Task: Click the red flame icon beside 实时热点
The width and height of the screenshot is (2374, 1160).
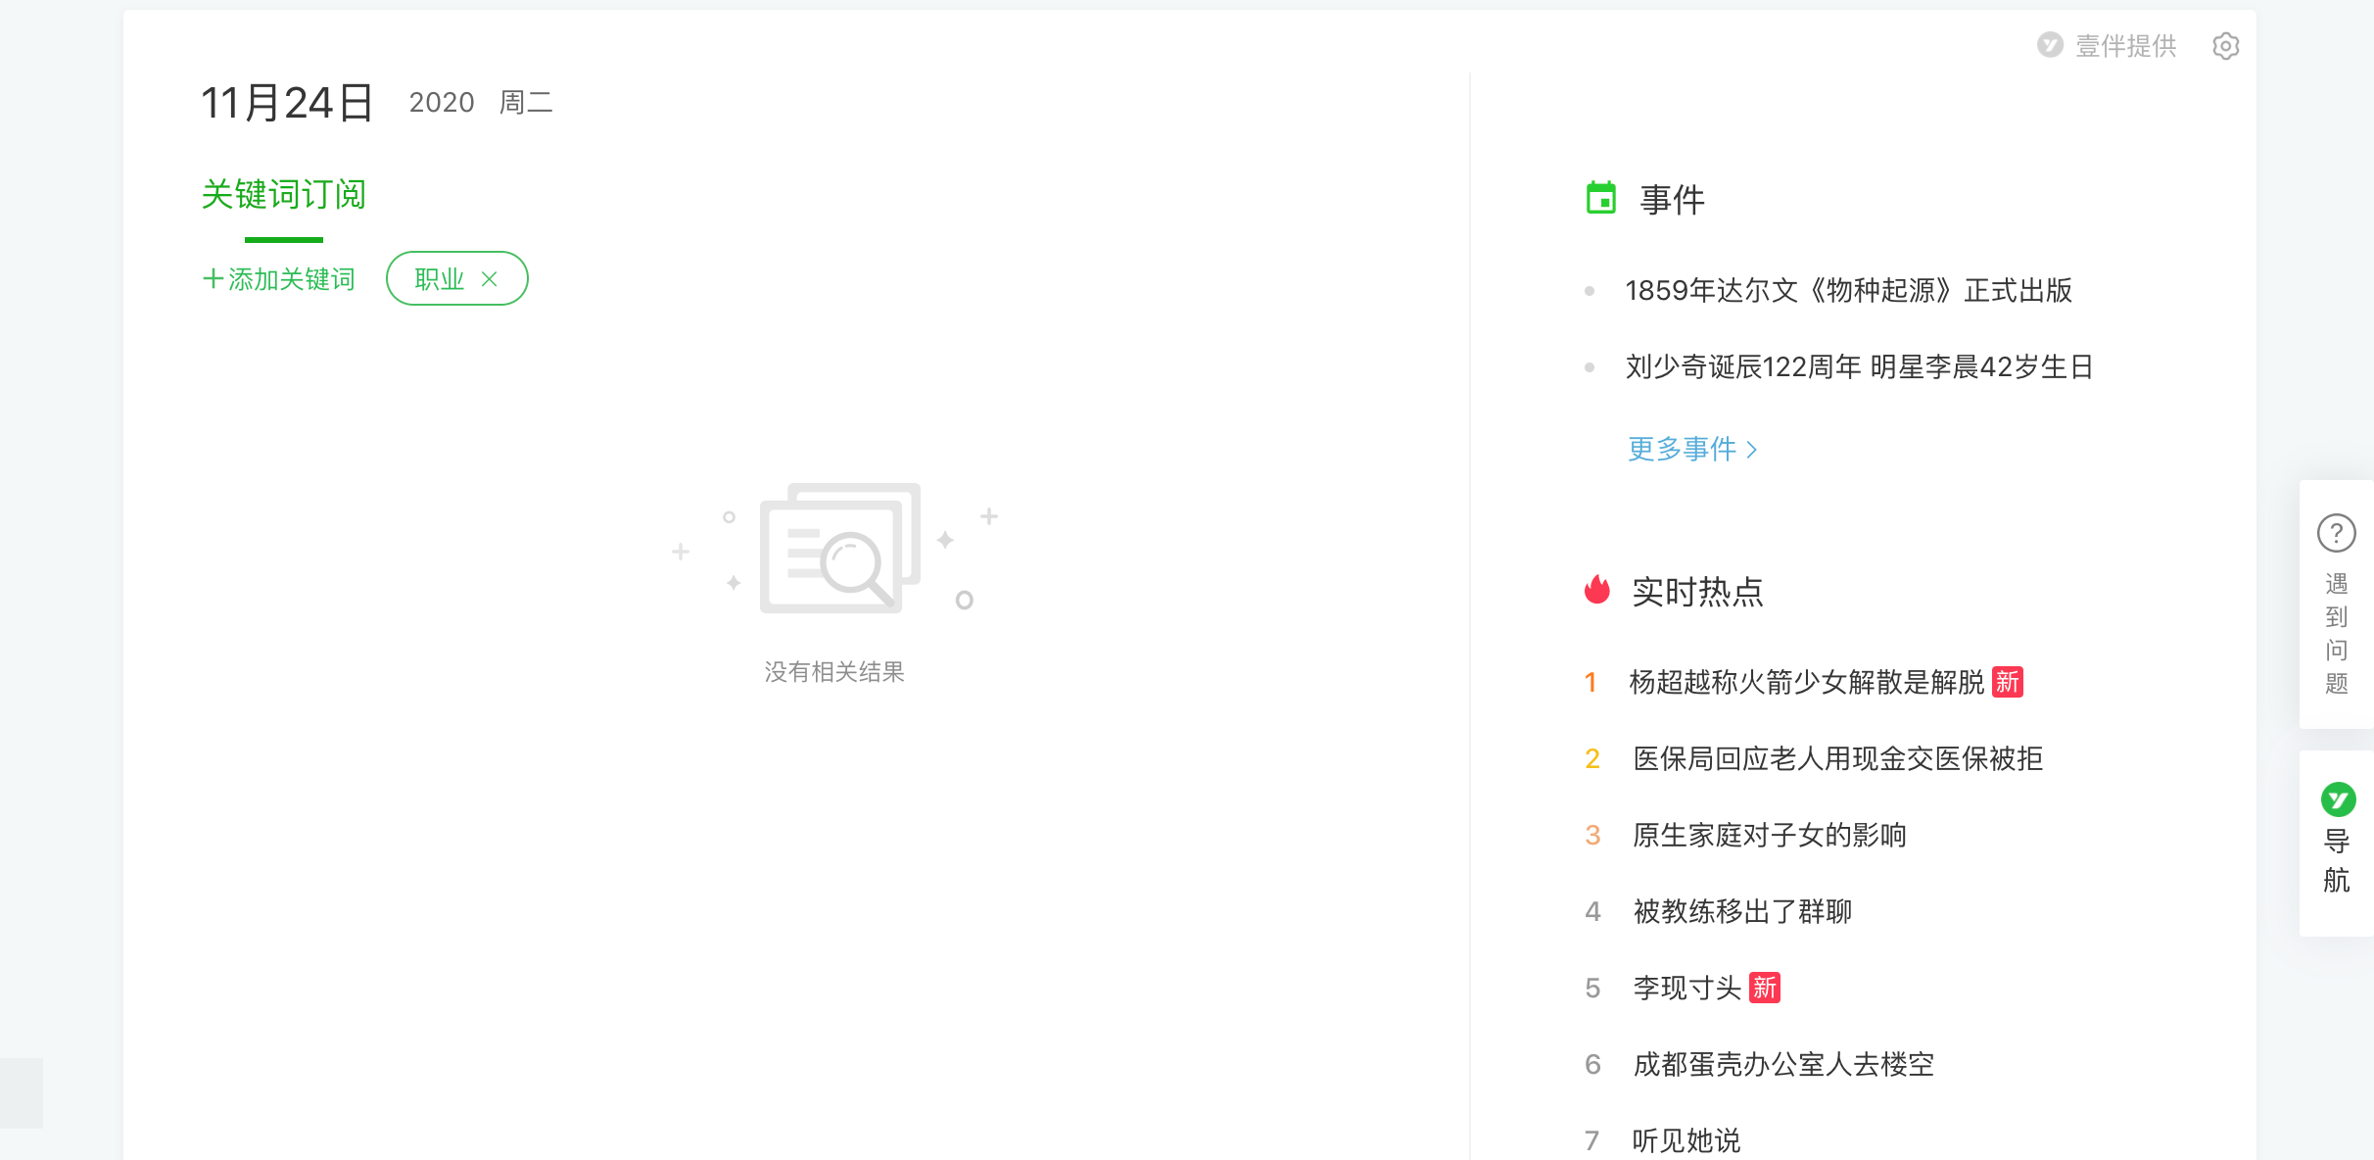Action: [x=1597, y=590]
